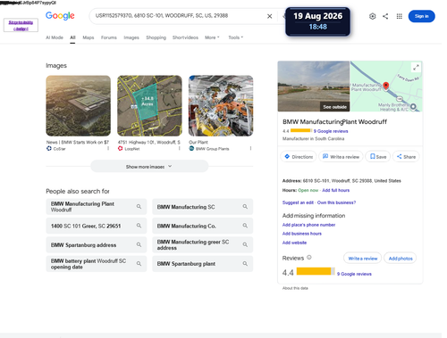Save the place with Save button
The height and width of the screenshot is (338, 447).
378,157
